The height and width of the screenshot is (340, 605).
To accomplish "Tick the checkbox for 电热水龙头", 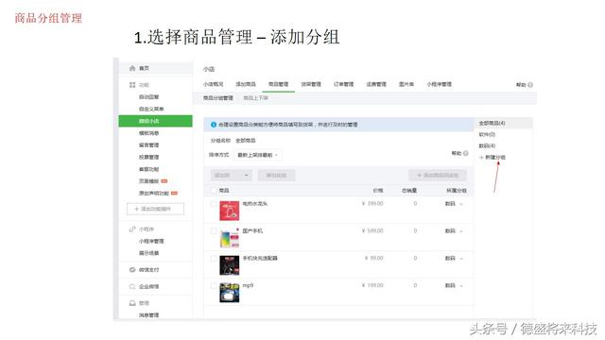I will coord(214,204).
